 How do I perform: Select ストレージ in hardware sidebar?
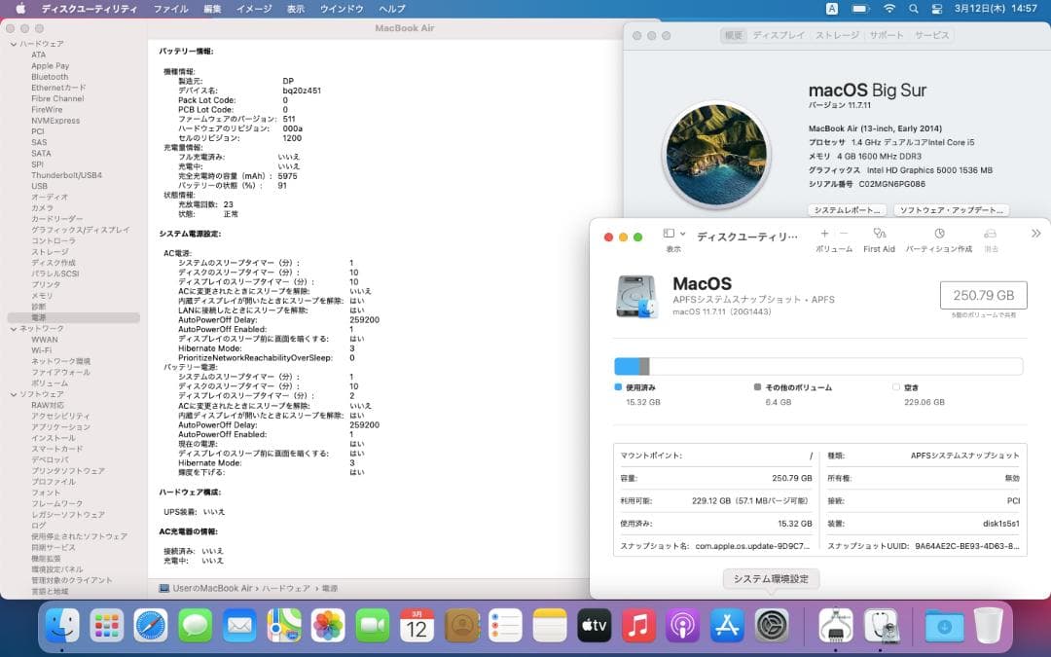click(x=50, y=251)
